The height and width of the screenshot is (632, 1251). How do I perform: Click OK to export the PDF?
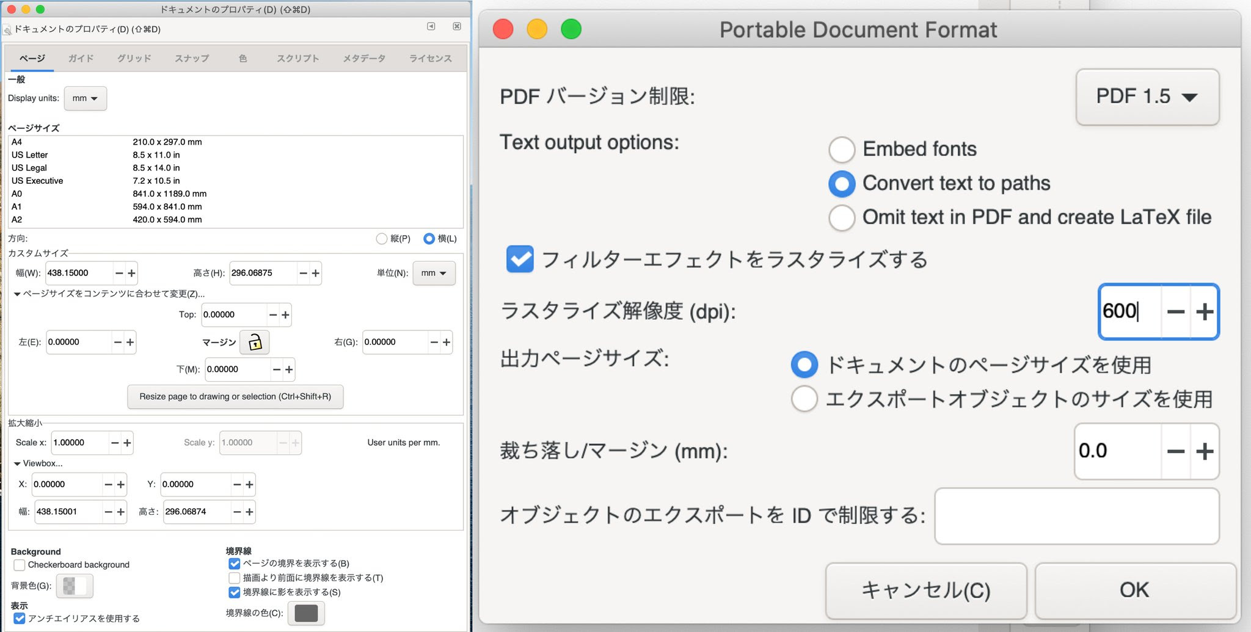click(1133, 590)
